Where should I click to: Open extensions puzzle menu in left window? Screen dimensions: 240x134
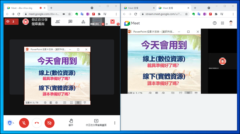click(99, 14)
